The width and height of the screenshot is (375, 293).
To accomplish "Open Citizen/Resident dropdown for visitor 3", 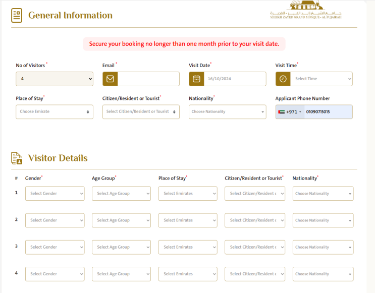I will coord(255,247).
